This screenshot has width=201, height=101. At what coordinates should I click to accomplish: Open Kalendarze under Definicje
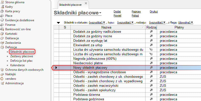click(x=17, y=65)
